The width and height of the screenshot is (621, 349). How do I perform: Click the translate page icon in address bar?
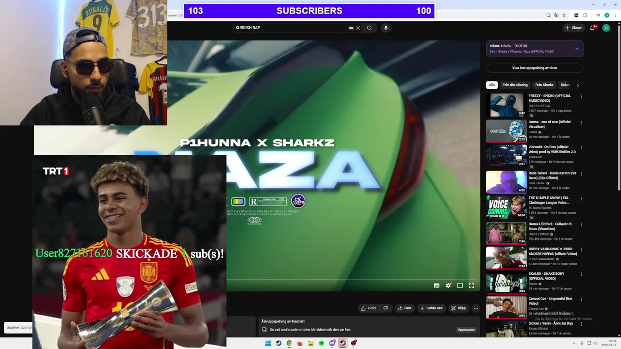(556, 15)
